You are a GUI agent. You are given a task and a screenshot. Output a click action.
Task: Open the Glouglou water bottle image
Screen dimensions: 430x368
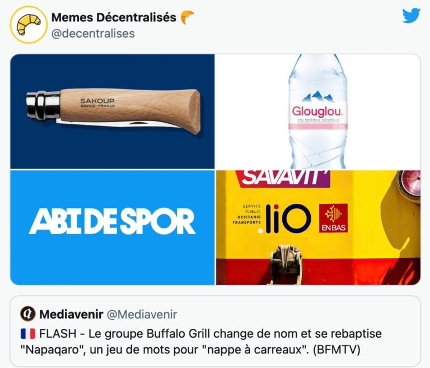pos(318,111)
